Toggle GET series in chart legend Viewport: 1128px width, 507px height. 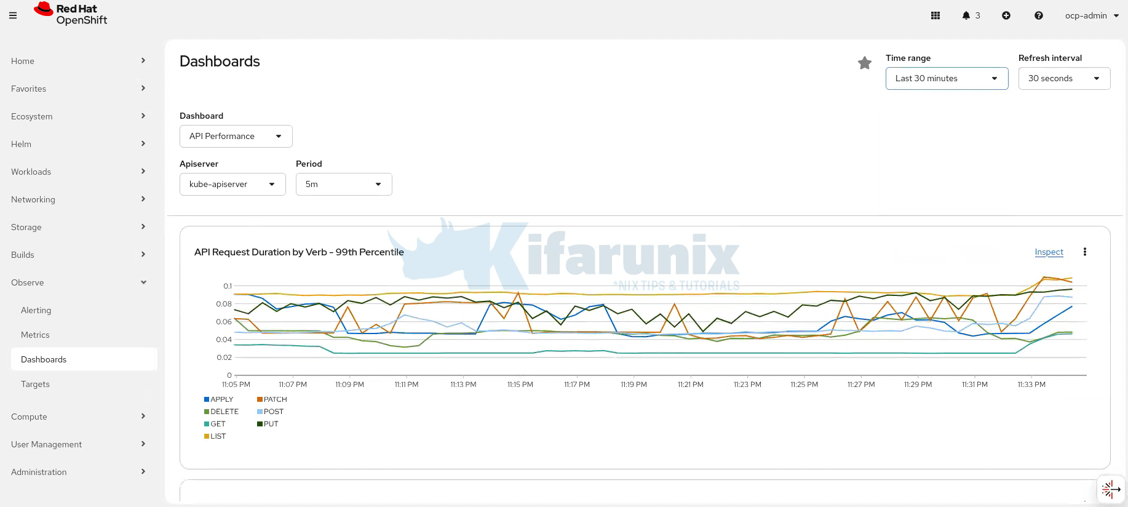click(215, 424)
